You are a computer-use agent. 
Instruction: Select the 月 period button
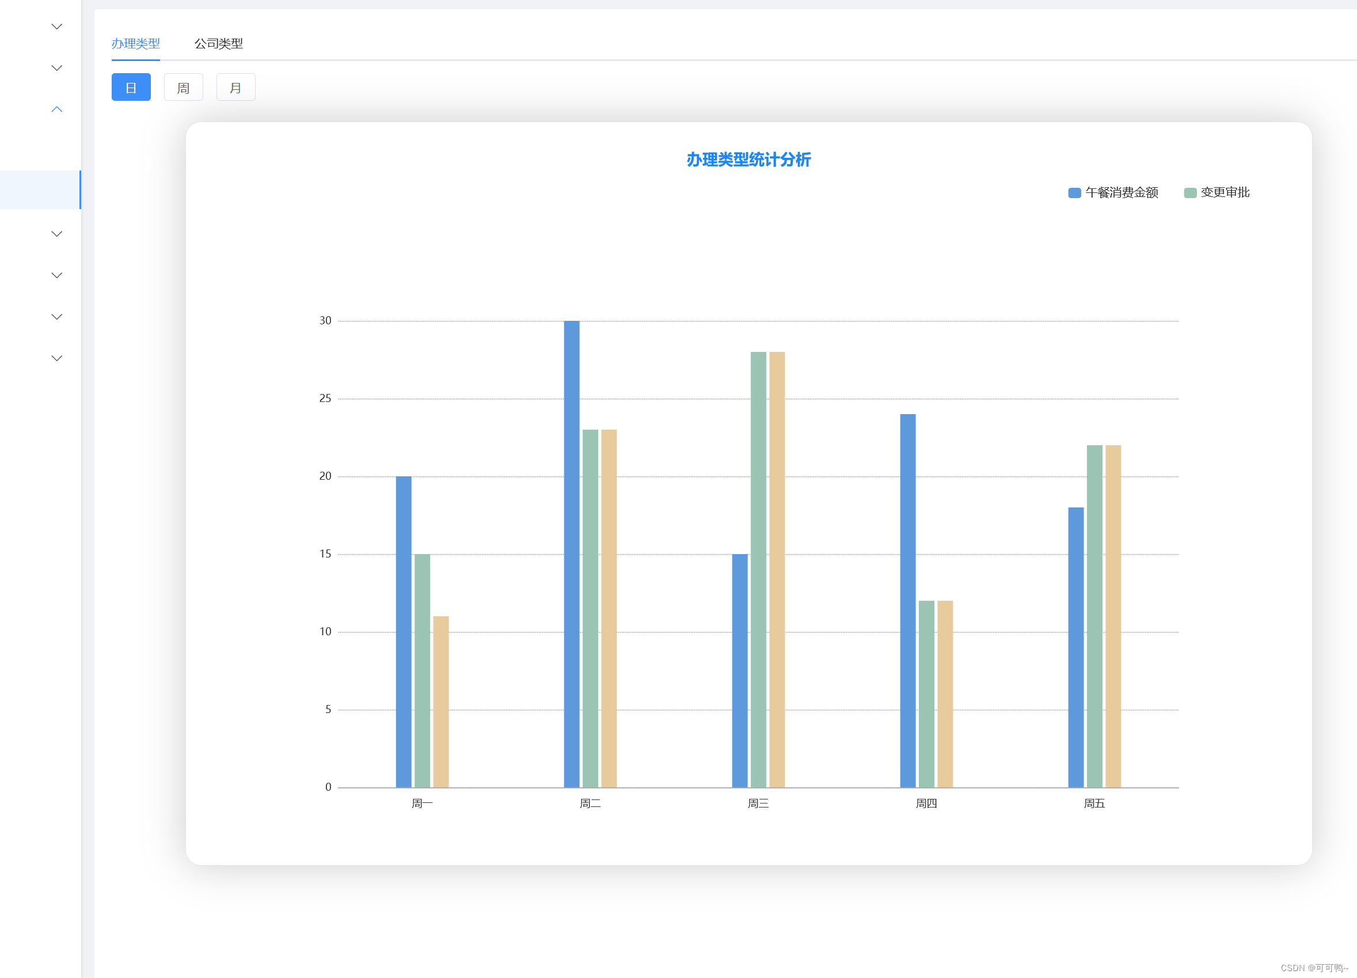tap(235, 88)
